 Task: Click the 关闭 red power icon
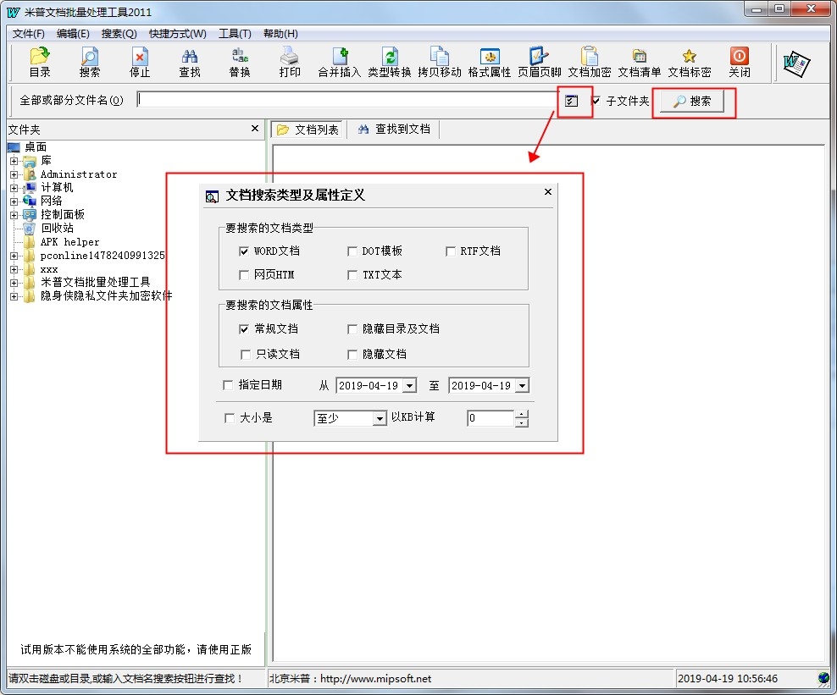click(740, 63)
